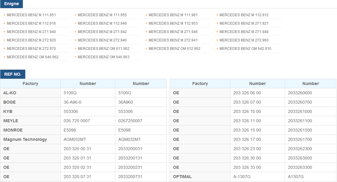Click the 36A960 number cell
Screen dimensions: 337x182
(141, 102)
